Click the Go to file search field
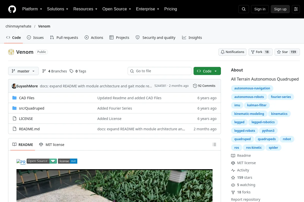Image resolution: width=304 pixels, height=202 pixels. tap(160, 71)
